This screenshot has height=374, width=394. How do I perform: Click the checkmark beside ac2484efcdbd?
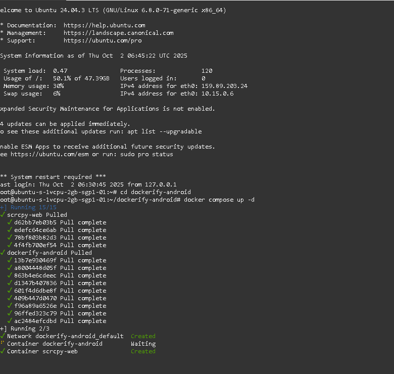(x=10, y=321)
